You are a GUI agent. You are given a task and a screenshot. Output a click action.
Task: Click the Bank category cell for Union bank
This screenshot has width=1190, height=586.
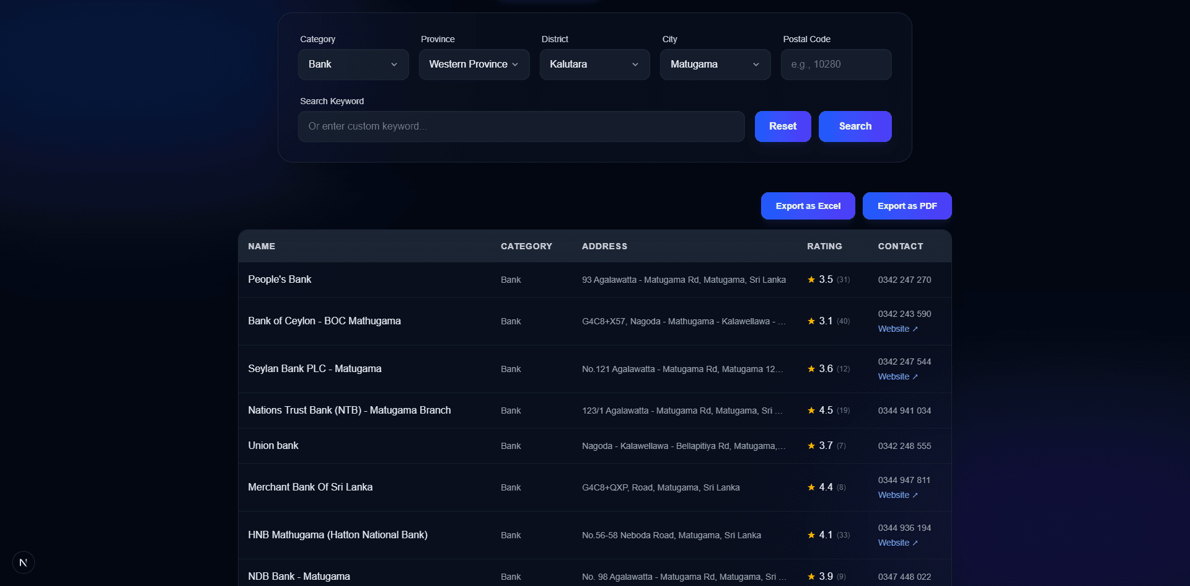point(511,446)
